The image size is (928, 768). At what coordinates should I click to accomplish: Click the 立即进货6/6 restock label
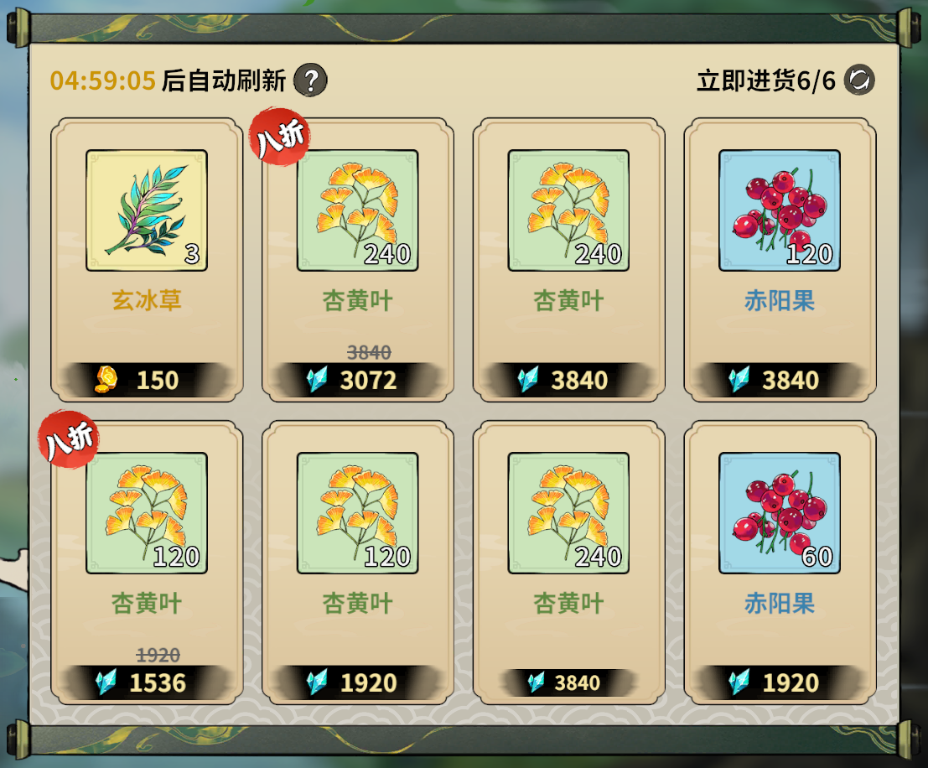(x=766, y=80)
